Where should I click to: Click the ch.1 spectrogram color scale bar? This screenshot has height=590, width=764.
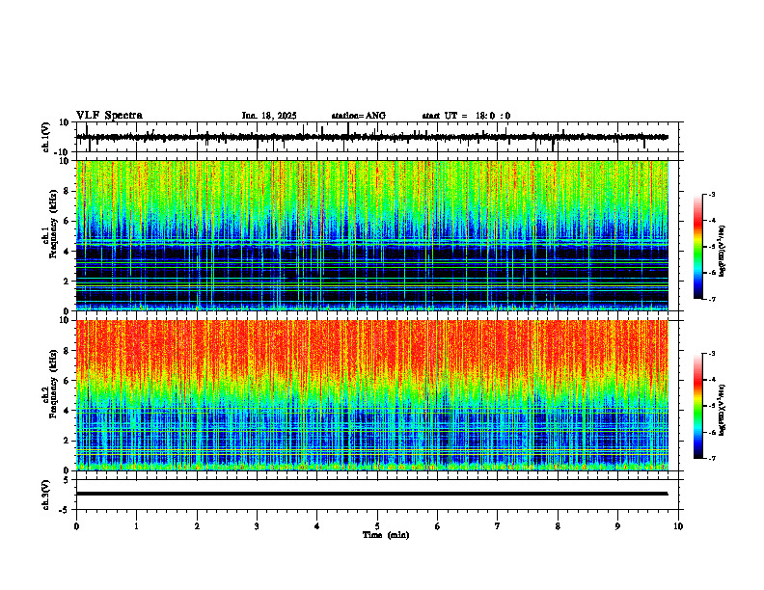697,247
